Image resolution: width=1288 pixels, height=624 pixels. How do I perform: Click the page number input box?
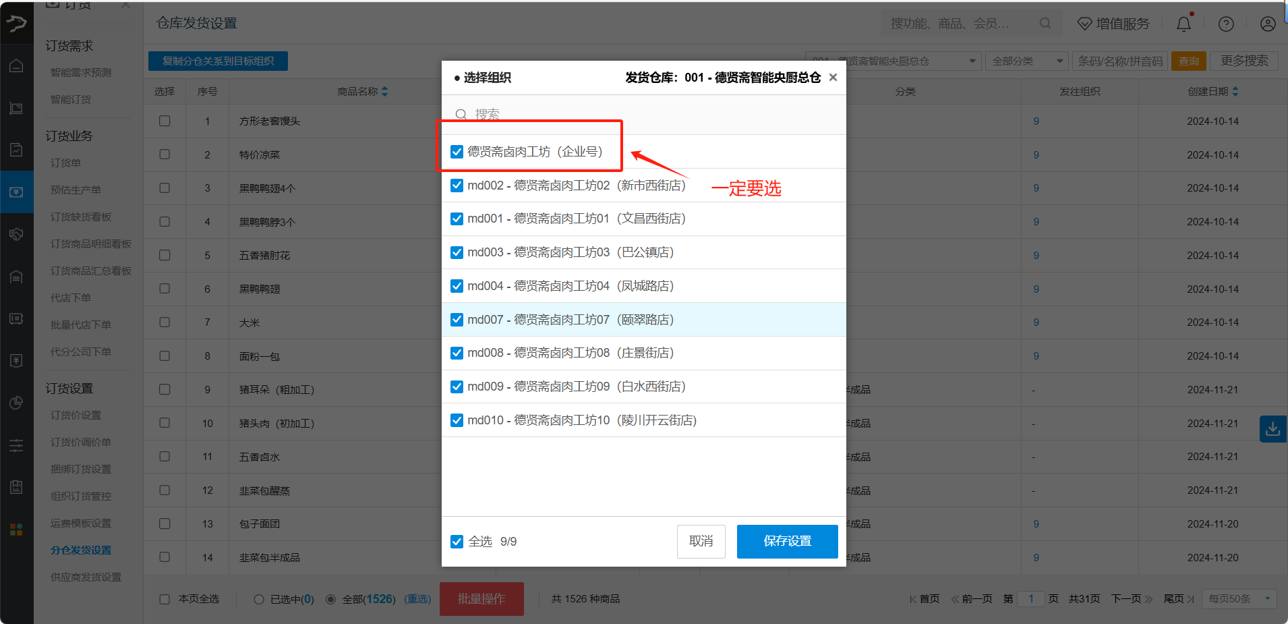[x=1031, y=599]
